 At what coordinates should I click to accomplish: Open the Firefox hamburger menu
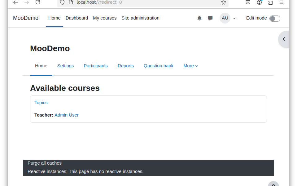tap(282, 2)
